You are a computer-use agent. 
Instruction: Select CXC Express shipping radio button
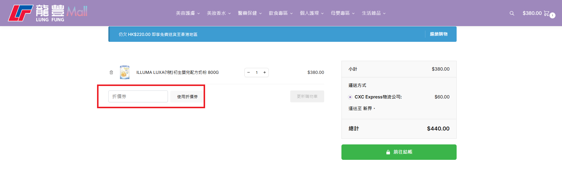tap(350, 97)
